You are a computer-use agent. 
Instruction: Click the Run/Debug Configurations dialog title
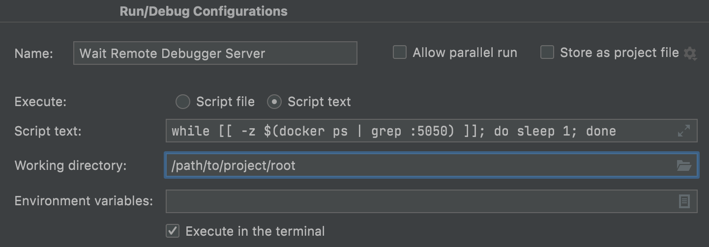pos(204,11)
